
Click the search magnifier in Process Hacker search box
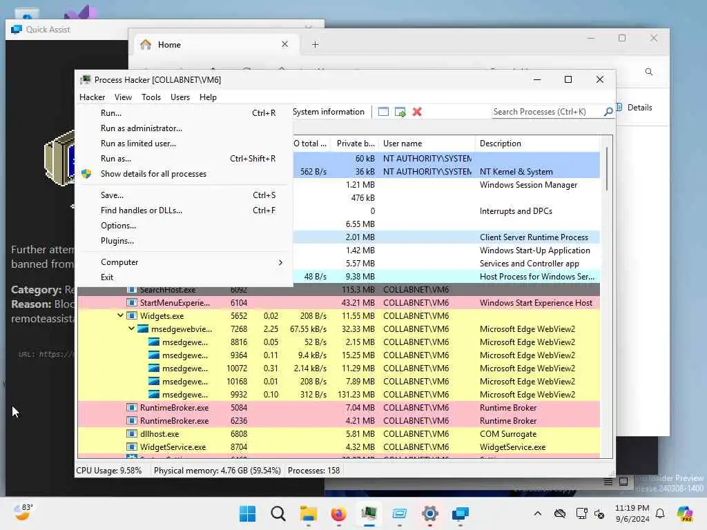(x=608, y=112)
